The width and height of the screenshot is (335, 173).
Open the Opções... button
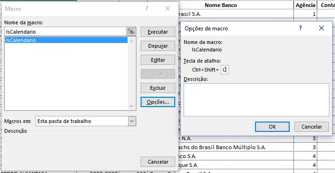tap(158, 102)
